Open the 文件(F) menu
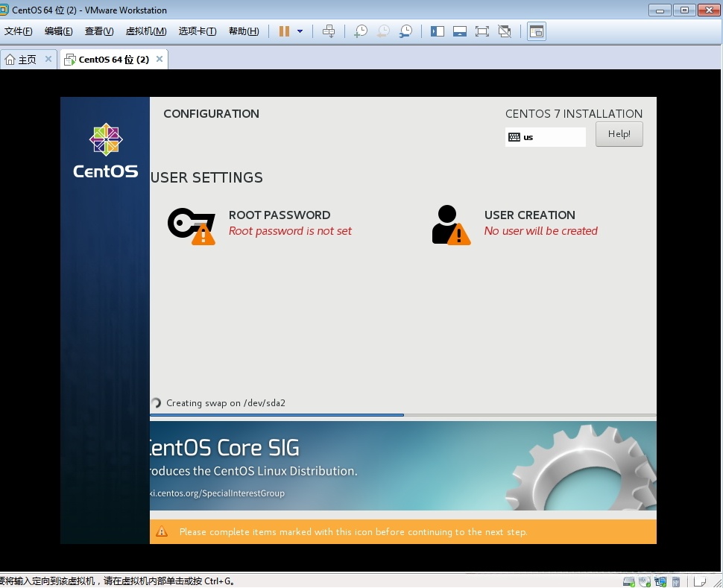The height and width of the screenshot is (588, 723). (19, 31)
